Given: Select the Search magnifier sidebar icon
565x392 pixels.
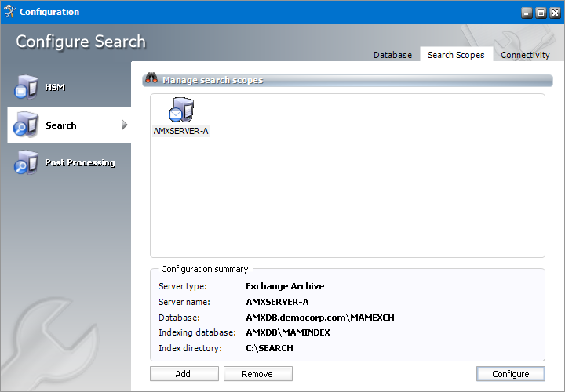Looking at the screenshot, I should [26, 125].
